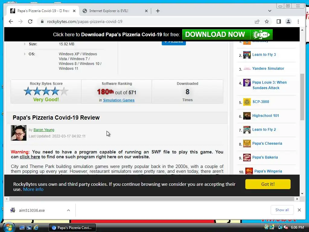
Task: Click the Papa Louie 3 thumbnail
Action: pos(247,83)
